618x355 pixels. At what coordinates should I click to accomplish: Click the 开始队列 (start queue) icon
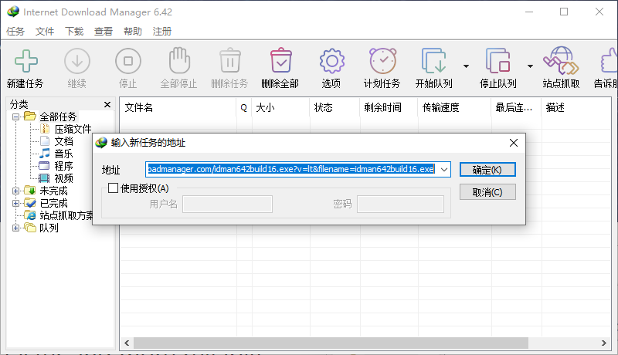coord(434,61)
